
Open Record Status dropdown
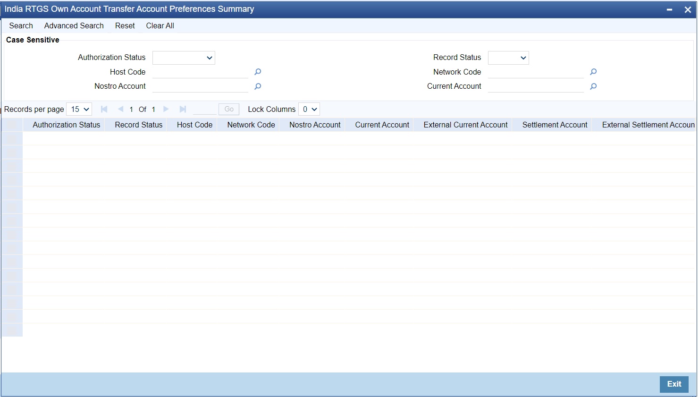click(508, 58)
